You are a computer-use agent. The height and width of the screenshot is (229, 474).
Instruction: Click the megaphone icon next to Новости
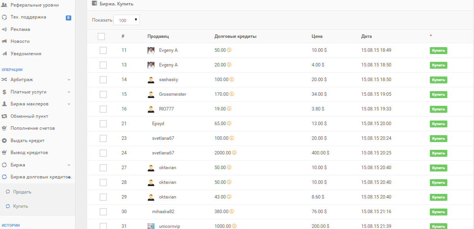(x=5, y=41)
